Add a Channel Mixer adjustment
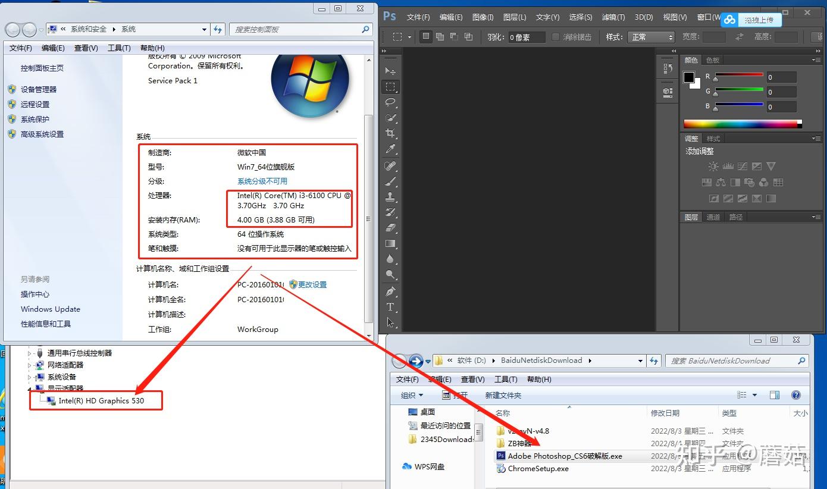The width and height of the screenshot is (827, 489). 764,183
